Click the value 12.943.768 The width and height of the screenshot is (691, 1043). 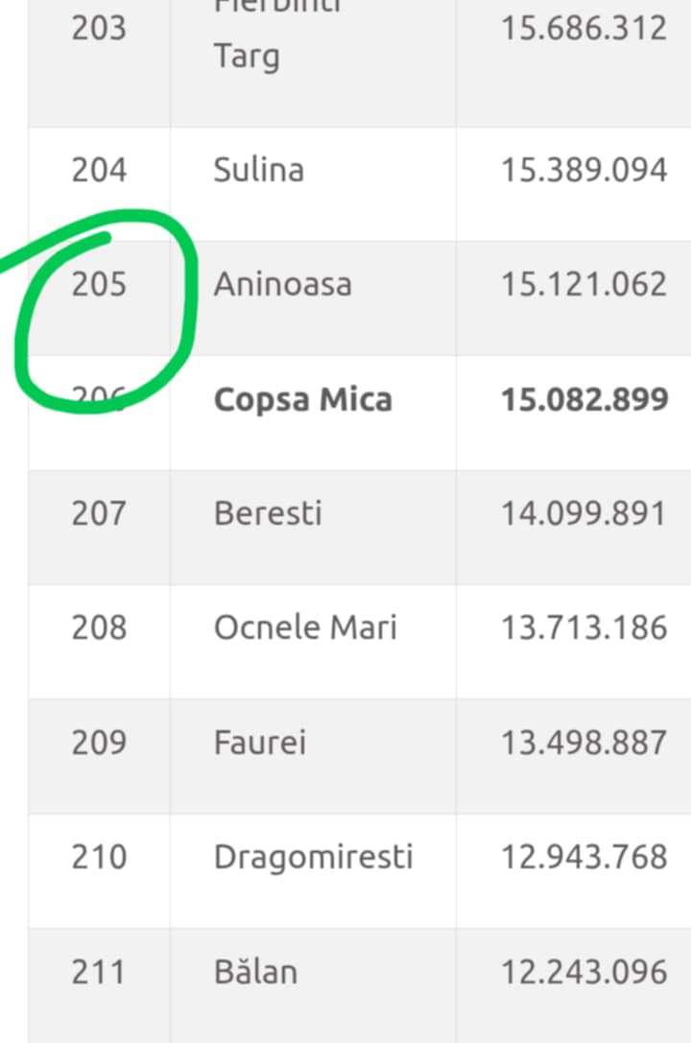584,857
